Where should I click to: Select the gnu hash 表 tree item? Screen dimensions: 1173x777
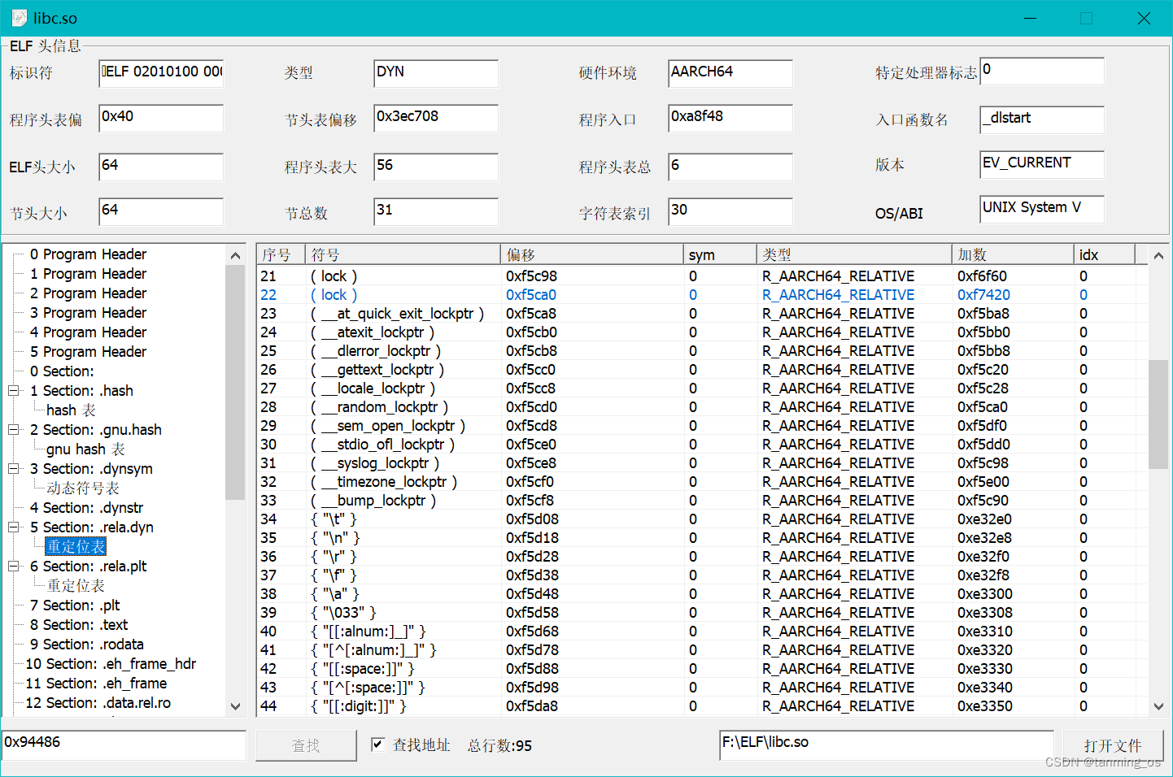tap(85, 449)
